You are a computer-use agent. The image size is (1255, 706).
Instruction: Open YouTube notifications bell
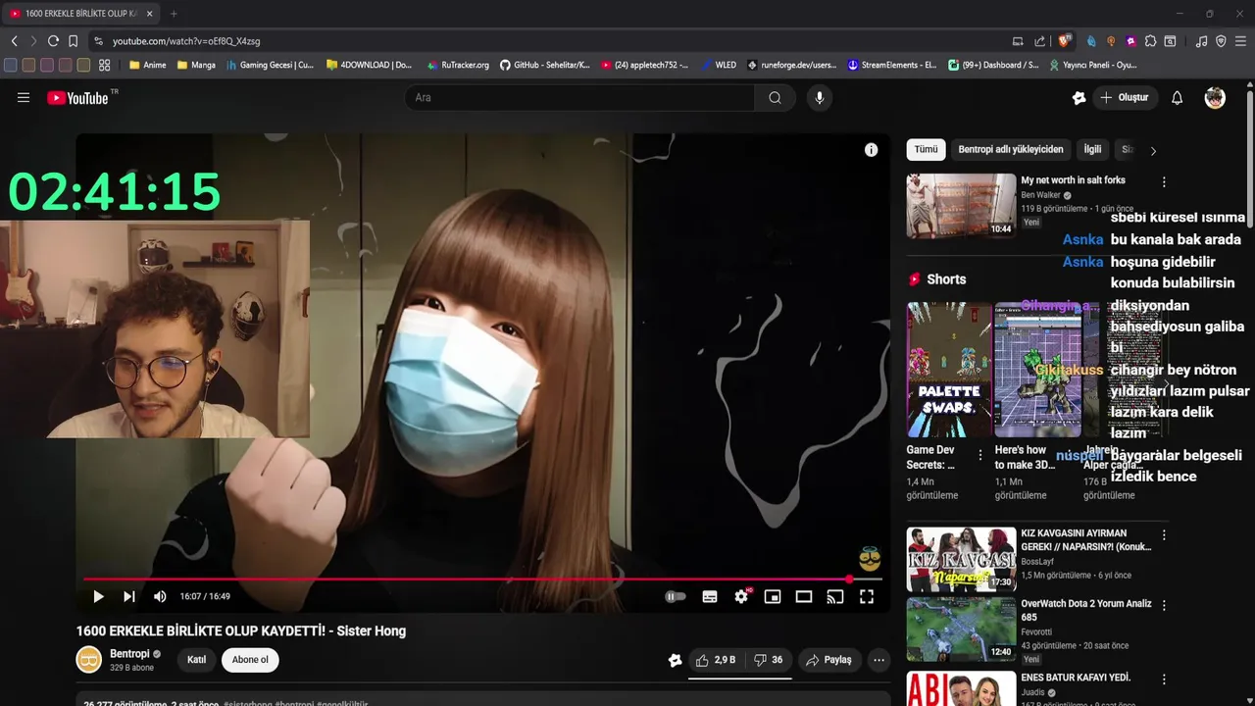pyautogui.click(x=1178, y=98)
